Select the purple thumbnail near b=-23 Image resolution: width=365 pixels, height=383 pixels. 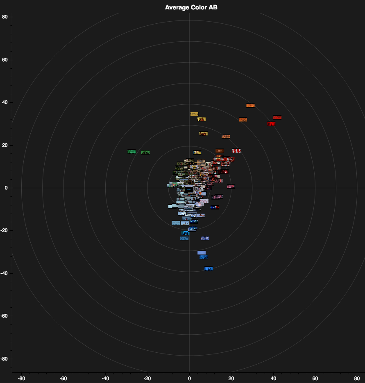205,238
